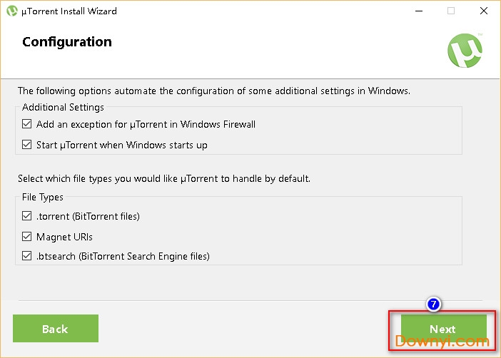Click the small µTorrent icon in title bar
This screenshot has height=358, width=501.
point(12,11)
